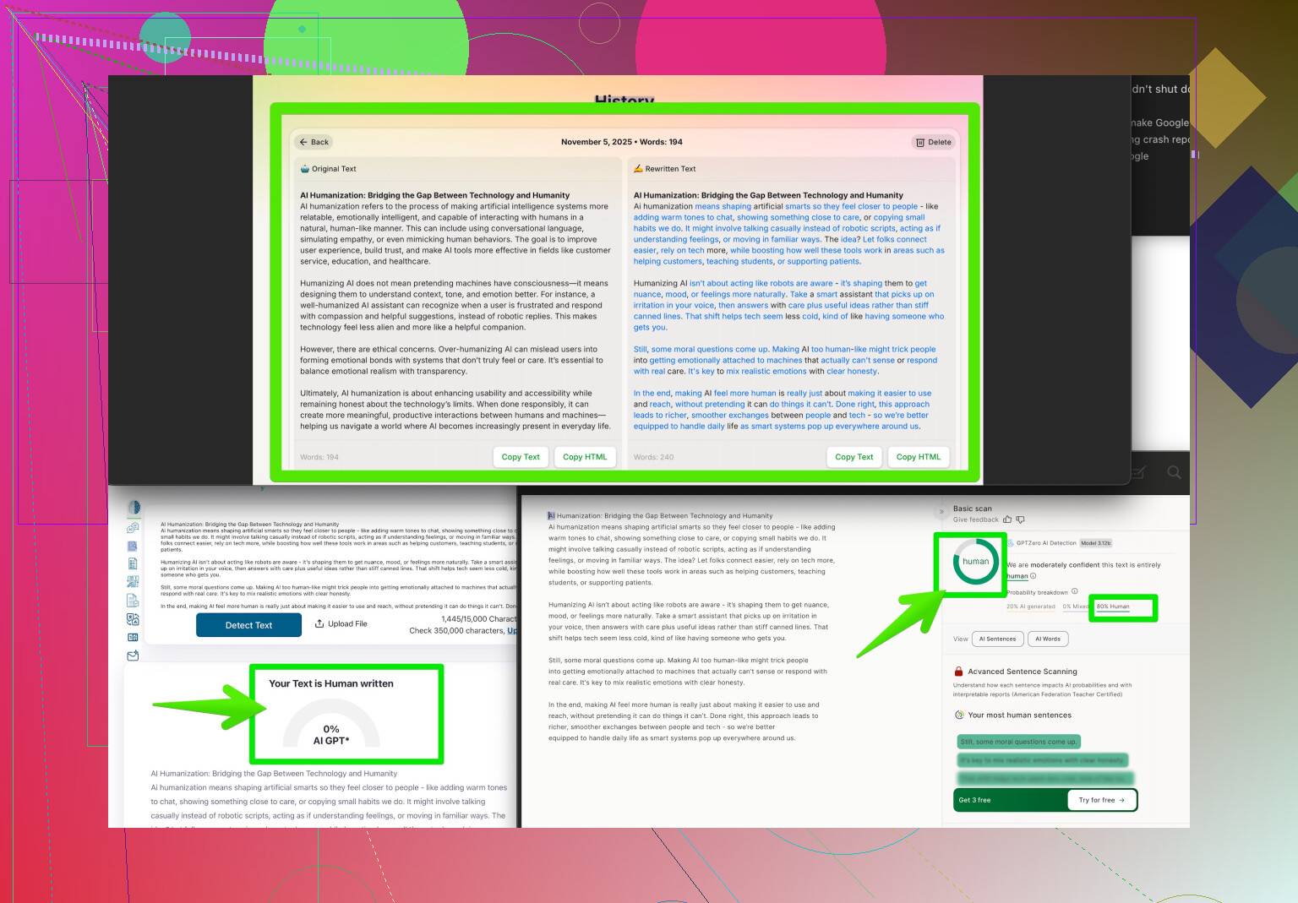Delete this history entry

coord(933,142)
